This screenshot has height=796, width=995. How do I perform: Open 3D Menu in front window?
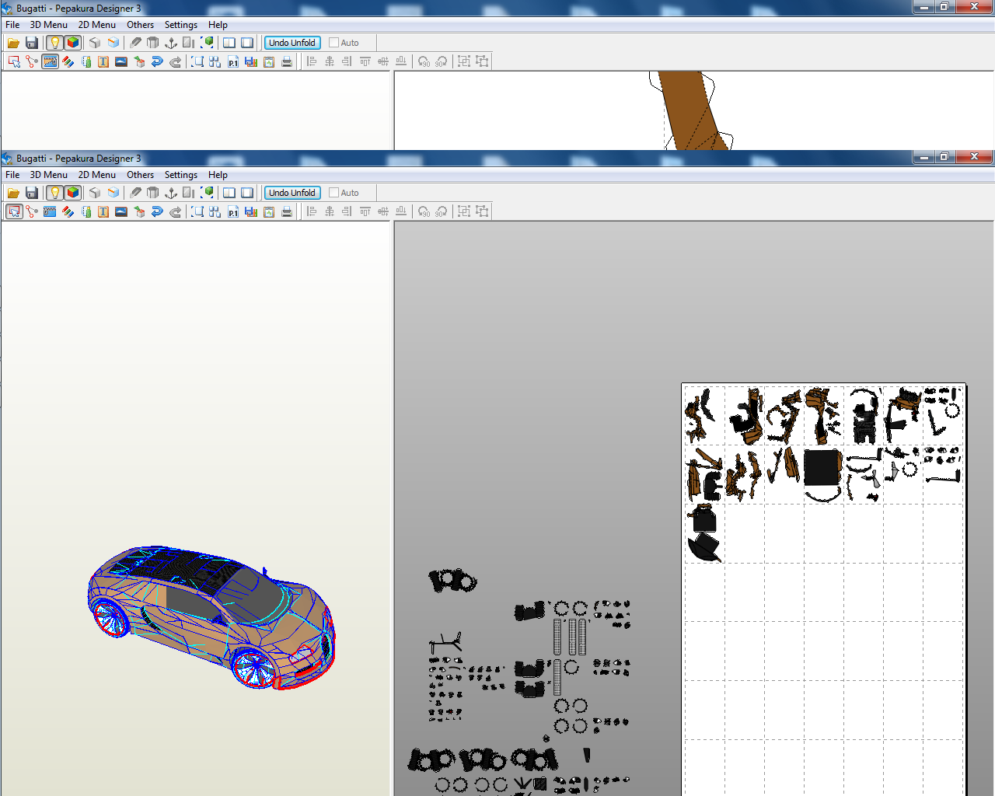pyautogui.click(x=49, y=175)
